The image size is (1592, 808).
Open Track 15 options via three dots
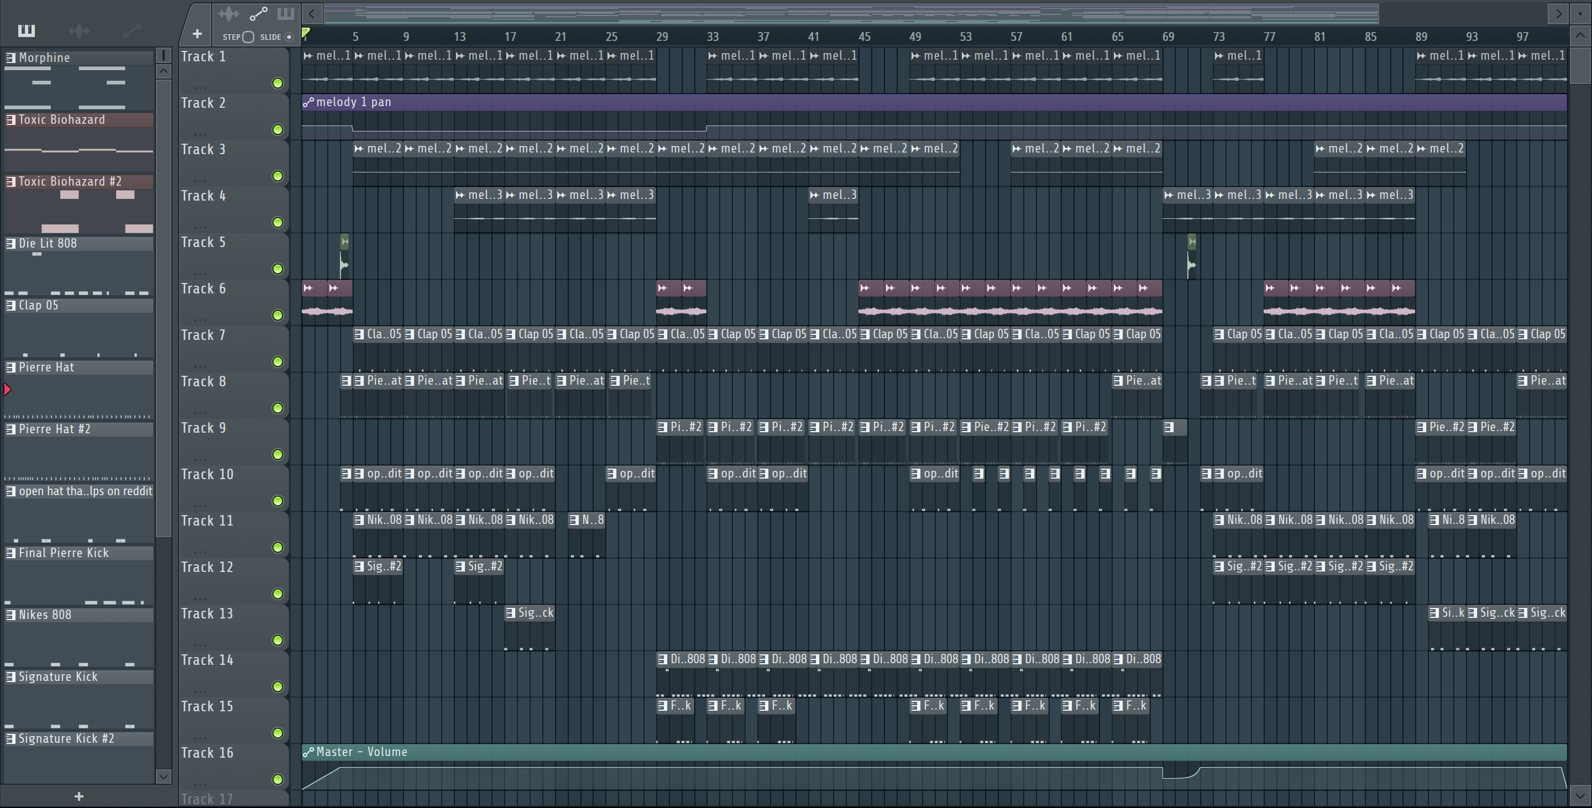point(199,738)
